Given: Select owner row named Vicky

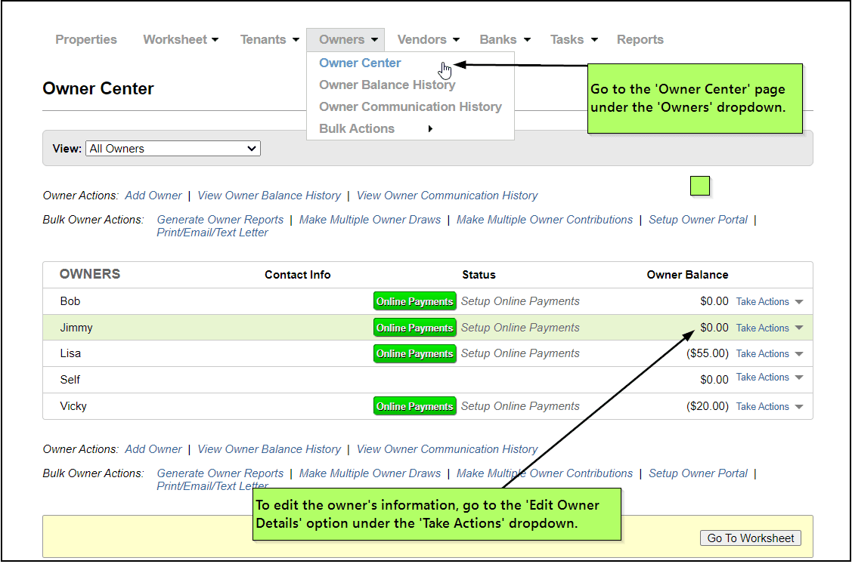Looking at the screenshot, I should [x=74, y=406].
